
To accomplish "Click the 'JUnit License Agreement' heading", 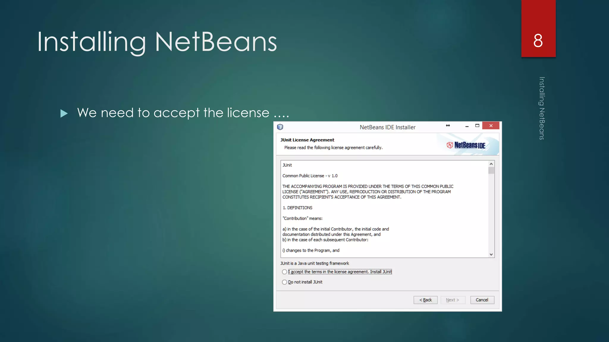I will pos(307,140).
